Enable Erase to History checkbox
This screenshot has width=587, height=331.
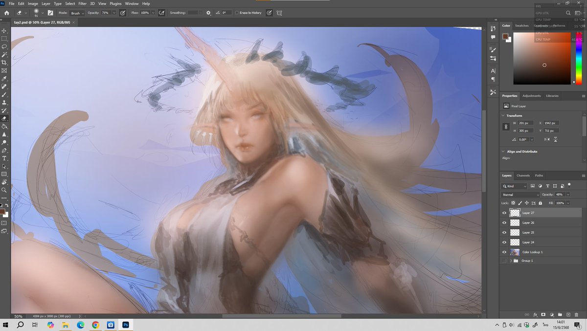click(237, 13)
